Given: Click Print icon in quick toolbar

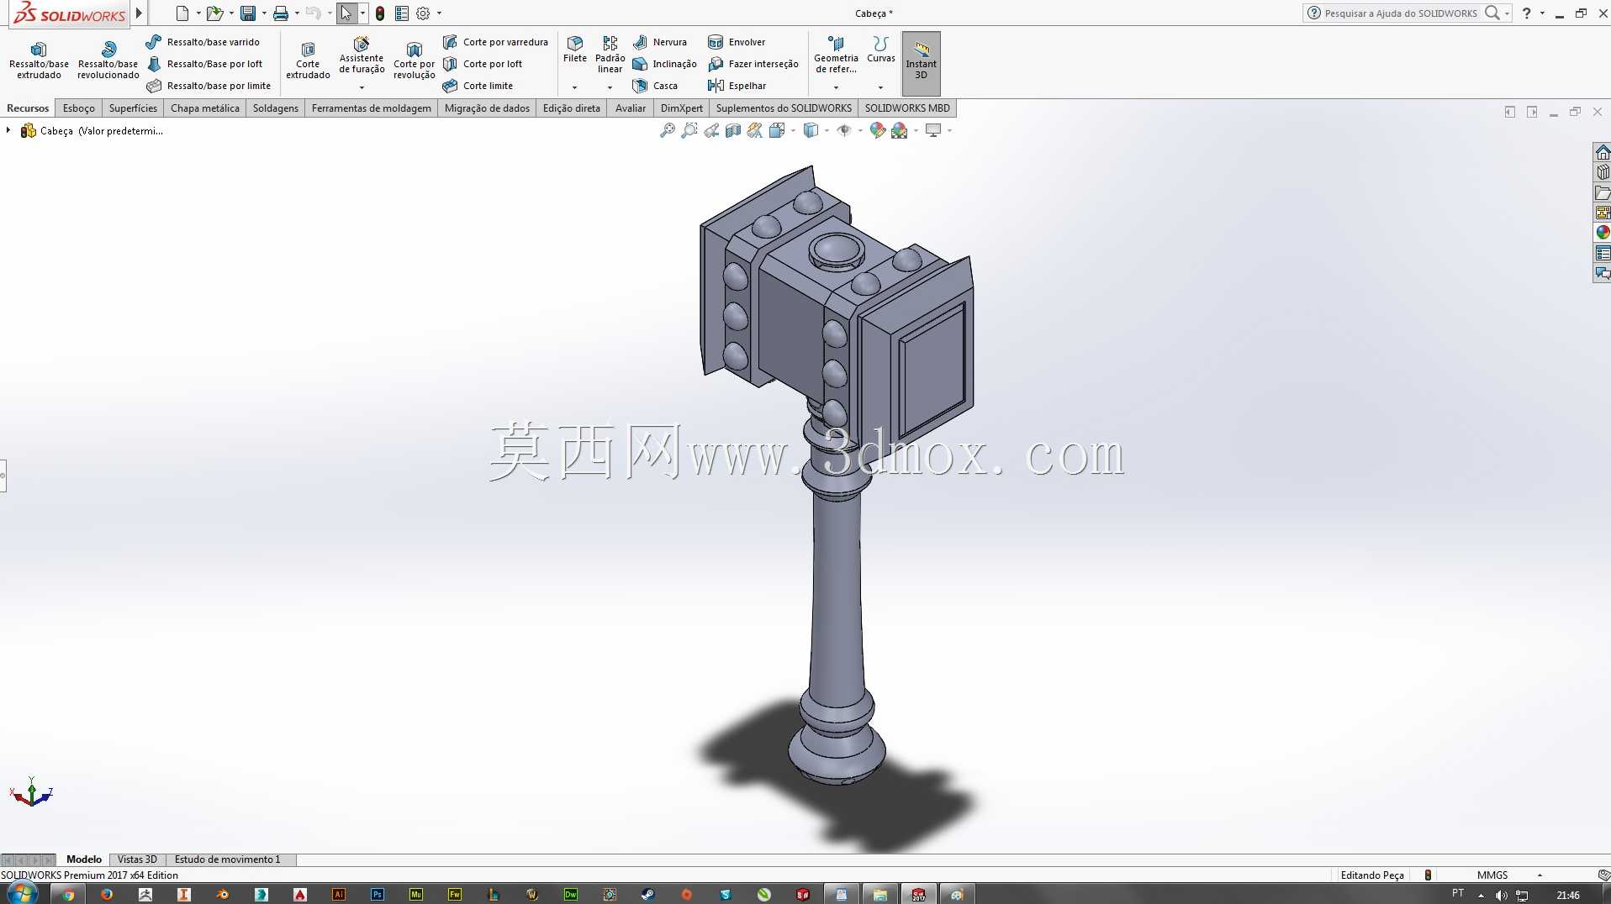Looking at the screenshot, I should click(x=281, y=13).
